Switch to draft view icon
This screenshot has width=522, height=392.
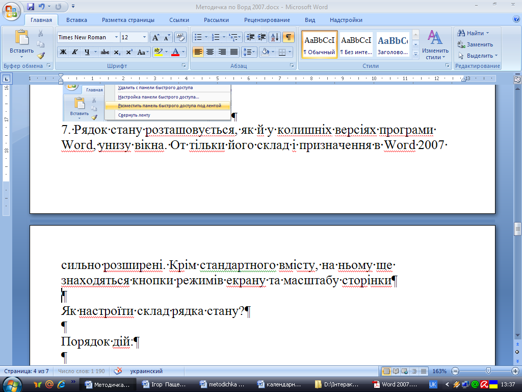pyautogui.click(x=424, y=371)
